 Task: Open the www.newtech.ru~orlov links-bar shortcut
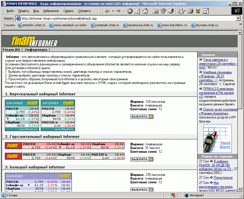click(68, 25)
